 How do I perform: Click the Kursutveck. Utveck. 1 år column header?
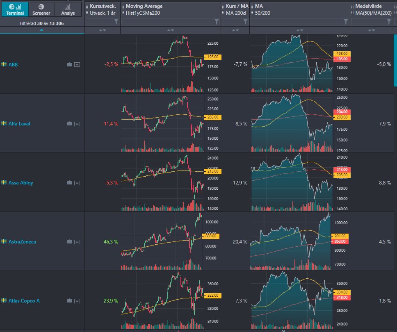[x=103, y=9]
